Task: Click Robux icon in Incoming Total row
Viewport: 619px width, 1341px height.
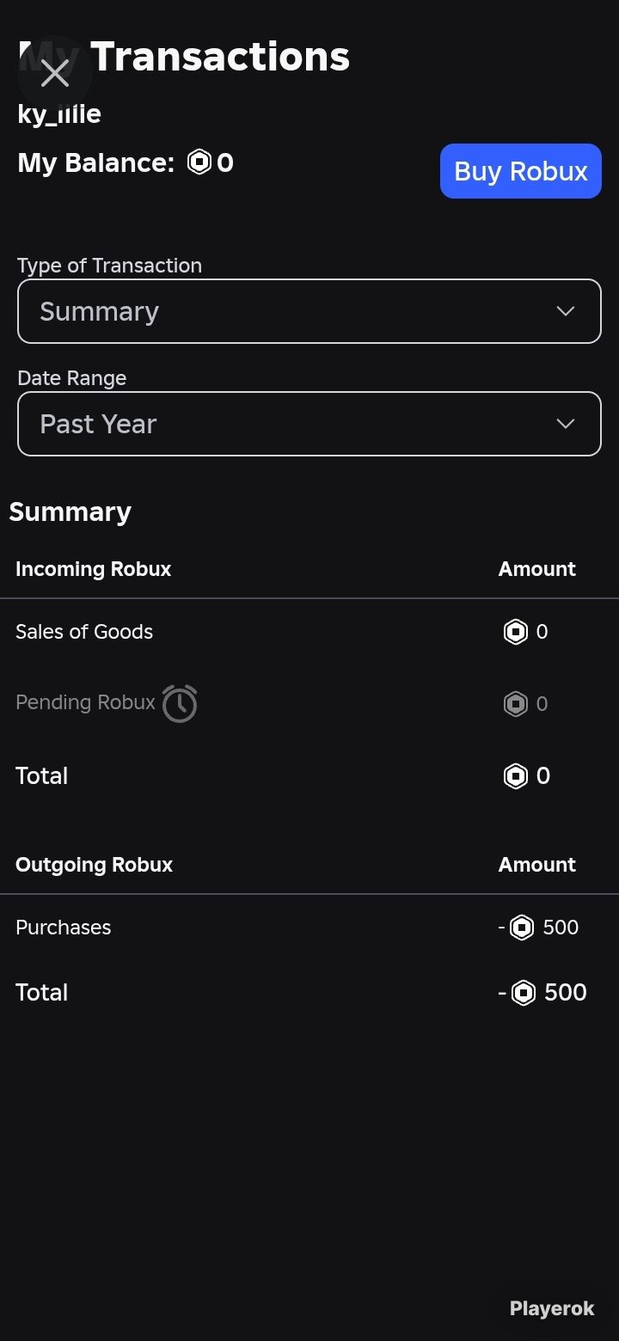Action: (x=516, y=776)
